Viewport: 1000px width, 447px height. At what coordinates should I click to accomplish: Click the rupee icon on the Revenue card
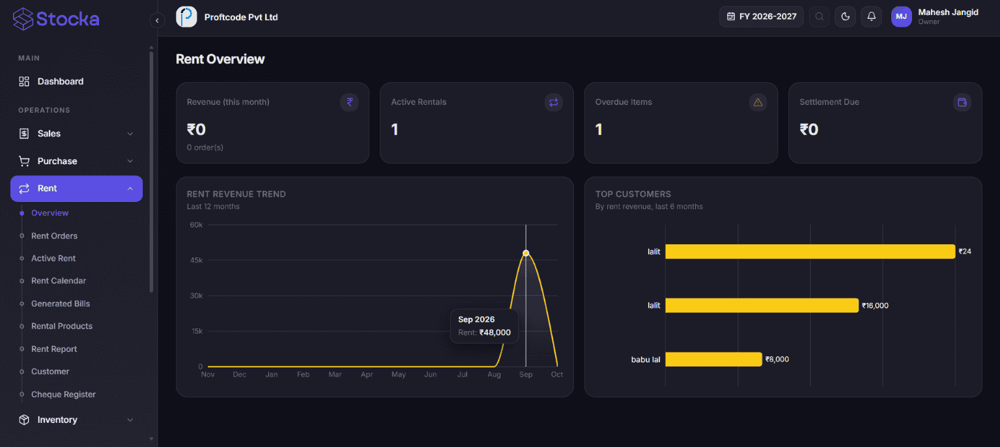tap(349, 102)
